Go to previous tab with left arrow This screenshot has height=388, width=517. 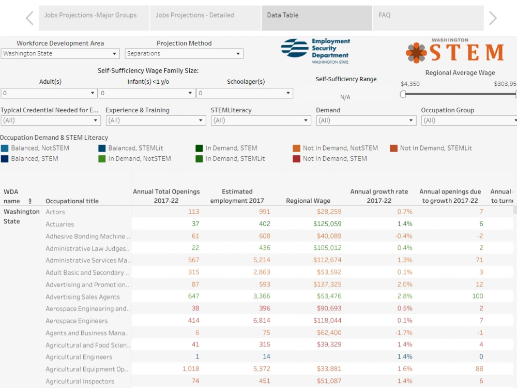pos(29,18)
